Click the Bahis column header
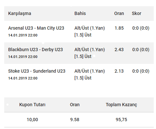This screenshot has width=156, height=129. coord(80,13)
